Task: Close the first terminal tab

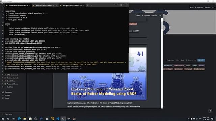Action: 30,5
